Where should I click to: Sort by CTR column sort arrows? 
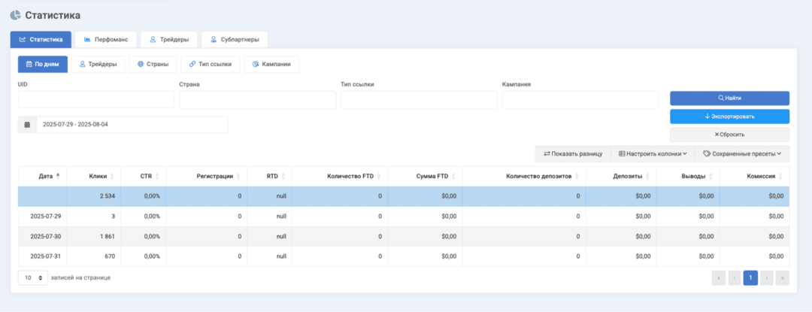(x=157, y=177)
